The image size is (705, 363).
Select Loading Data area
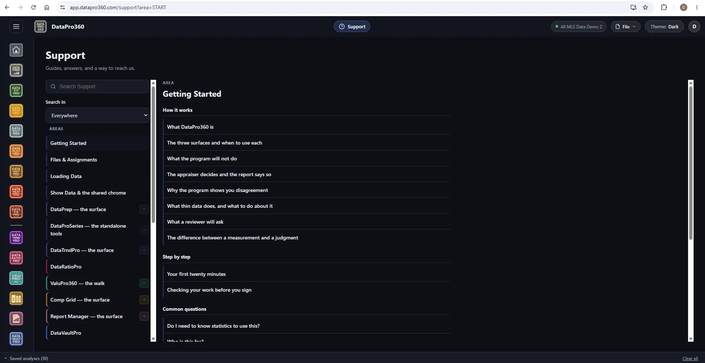point(98,176)
